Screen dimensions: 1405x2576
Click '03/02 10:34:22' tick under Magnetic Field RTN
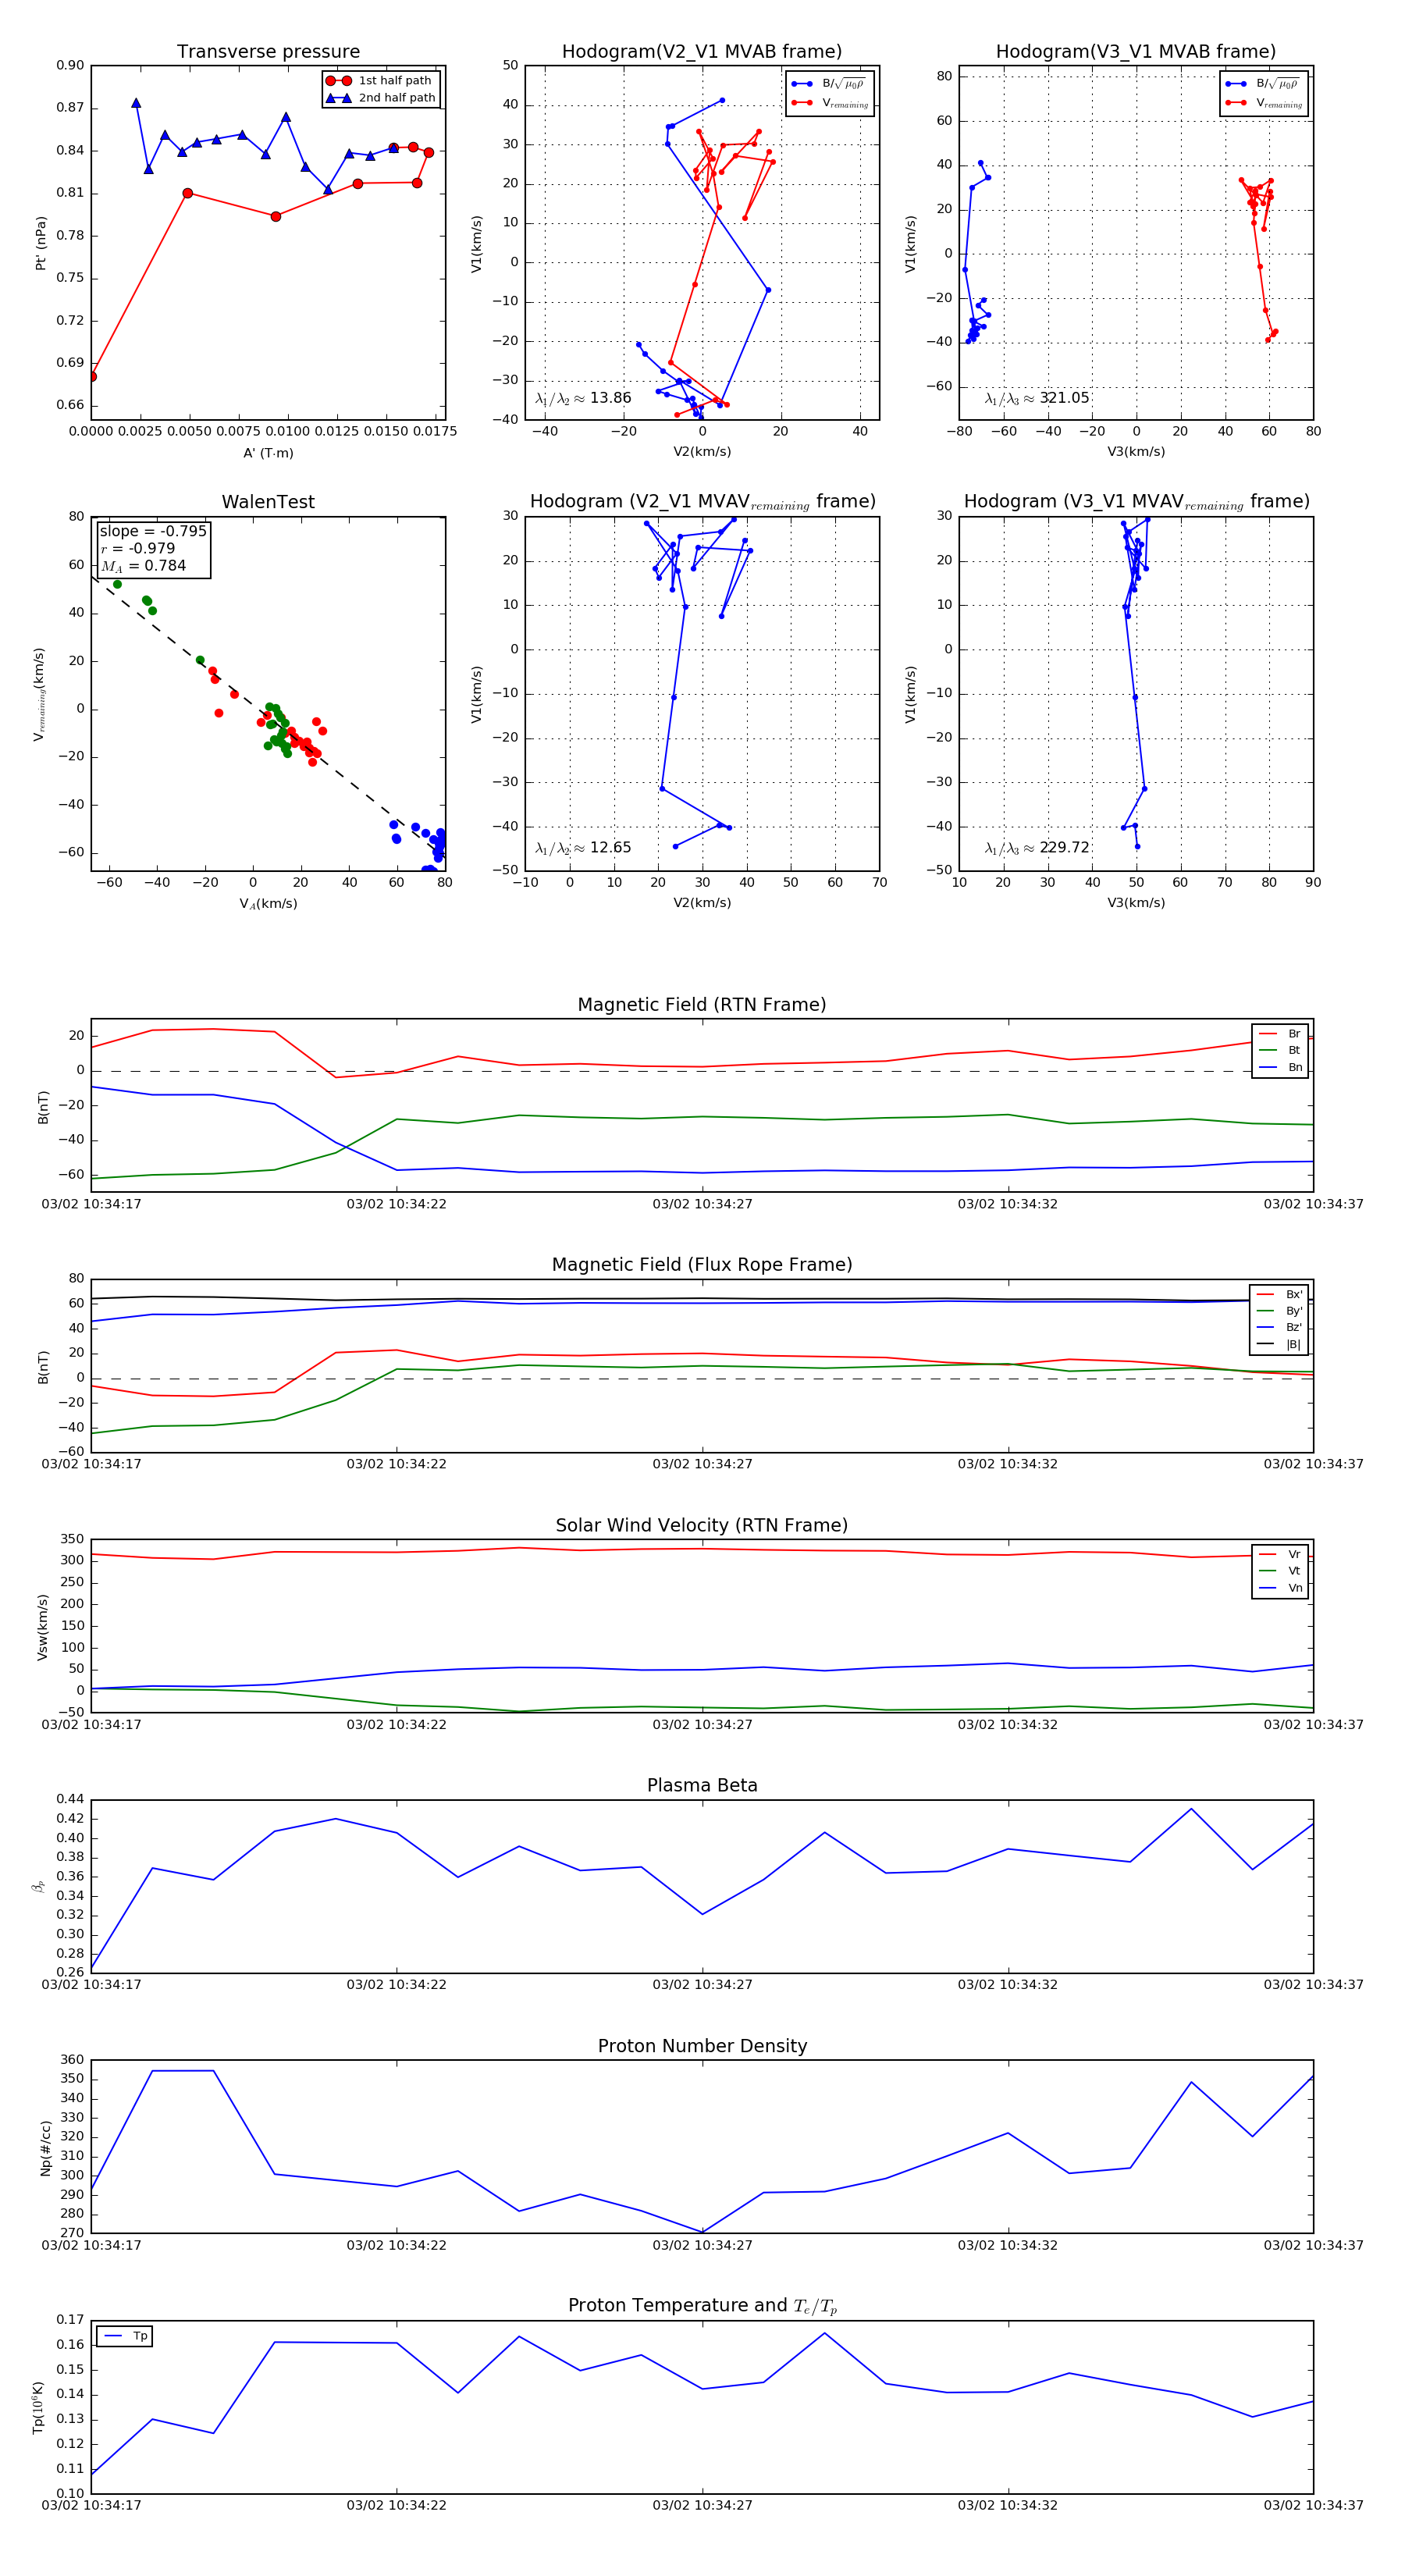coord(396,1204)
